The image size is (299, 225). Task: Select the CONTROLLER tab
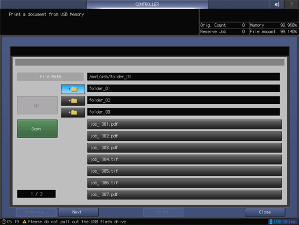coord(147,4)
